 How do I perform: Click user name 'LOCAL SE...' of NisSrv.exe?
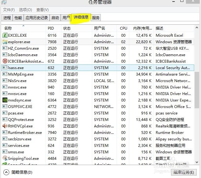(104, 81)
